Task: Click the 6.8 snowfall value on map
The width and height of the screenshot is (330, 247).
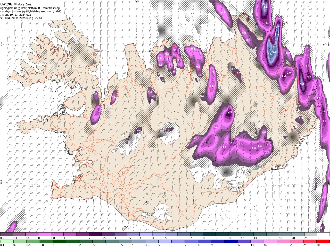Action: coord(274,52)
